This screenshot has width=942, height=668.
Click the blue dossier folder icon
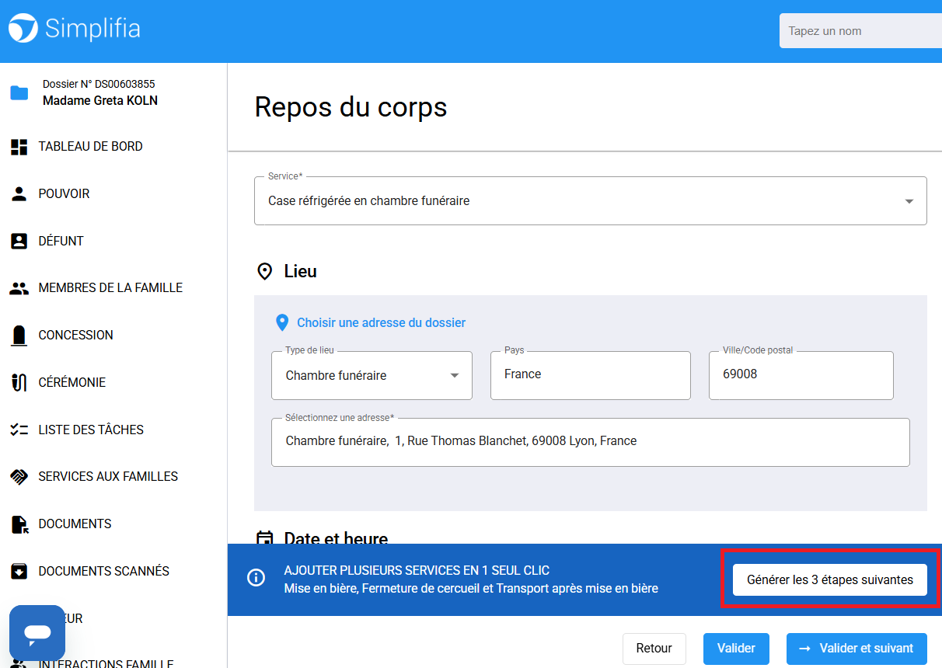19,93
